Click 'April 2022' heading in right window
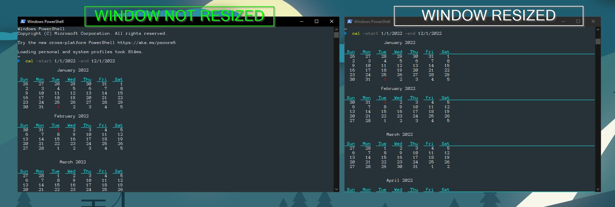Screen dimensions: 615x207 pos(399,180)
